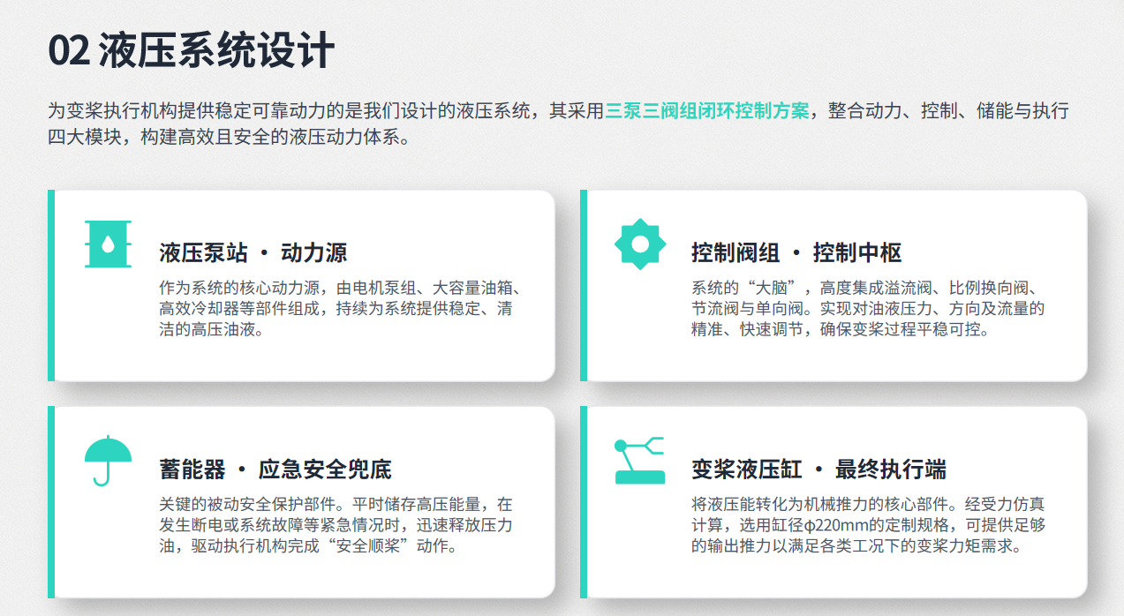1124x616 pixels.
Task: Click the gear icon beside 控制阀组
Action: (640, 244)
